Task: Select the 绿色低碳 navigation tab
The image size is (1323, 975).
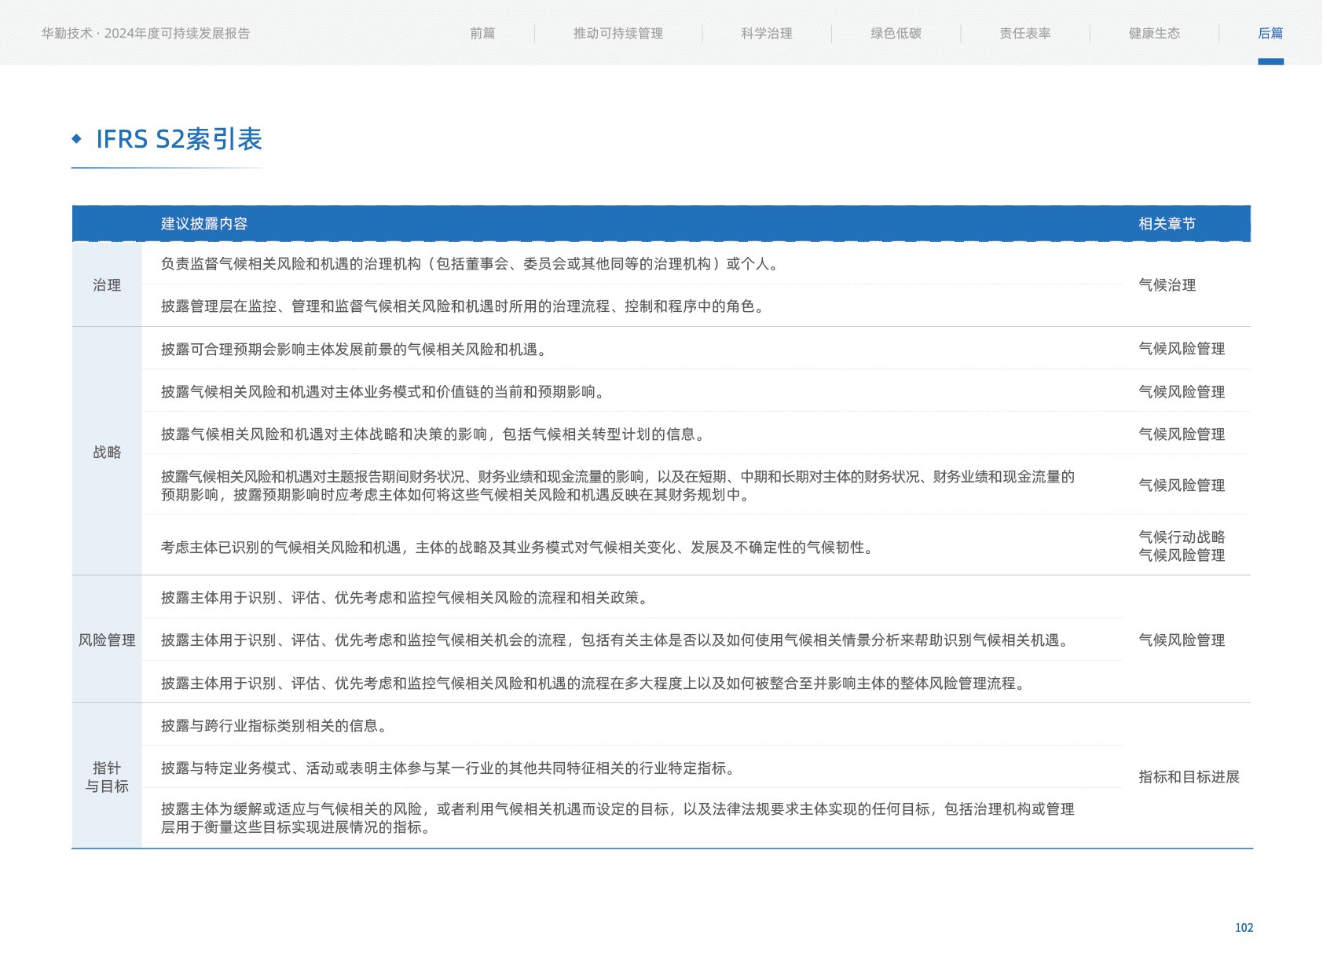Action: (x=896, y=33)
